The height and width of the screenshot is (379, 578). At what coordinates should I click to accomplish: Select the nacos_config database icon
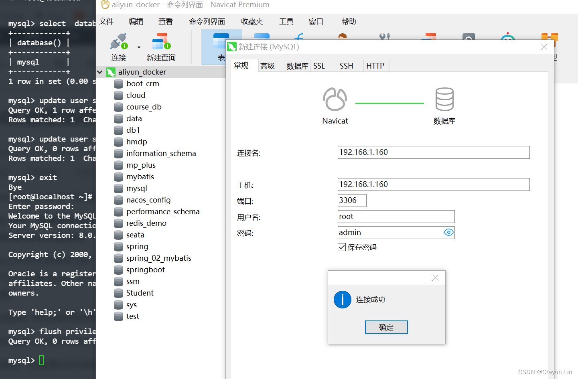118,200
